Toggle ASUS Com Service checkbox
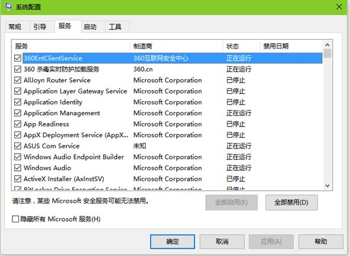This screenshot has width=350, height=256. click(18, 146)
